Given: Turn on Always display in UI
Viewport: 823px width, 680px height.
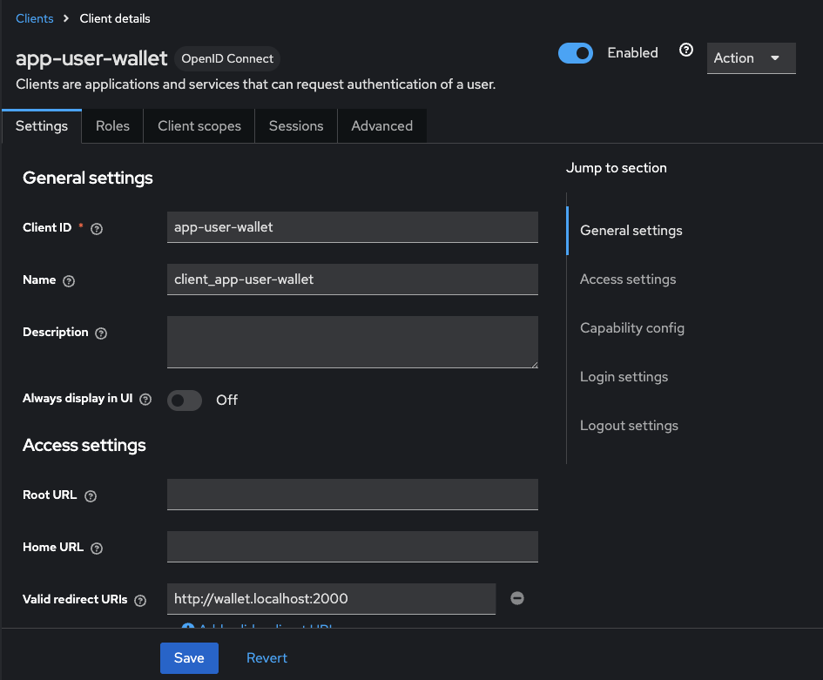Looking at the screenshot, I should pyautogui.click(x=184, y=400).
